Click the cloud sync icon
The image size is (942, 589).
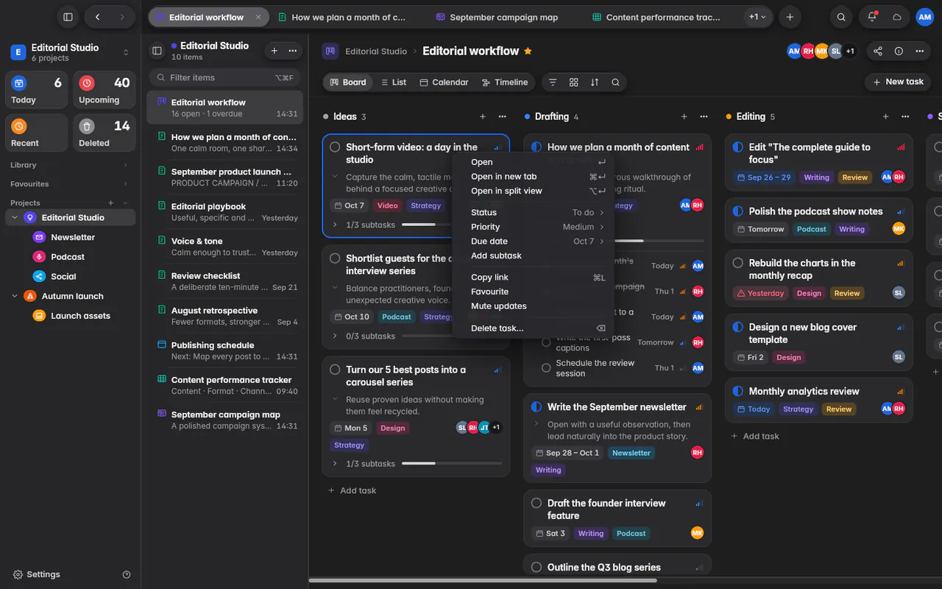click(x=896, y=17)
